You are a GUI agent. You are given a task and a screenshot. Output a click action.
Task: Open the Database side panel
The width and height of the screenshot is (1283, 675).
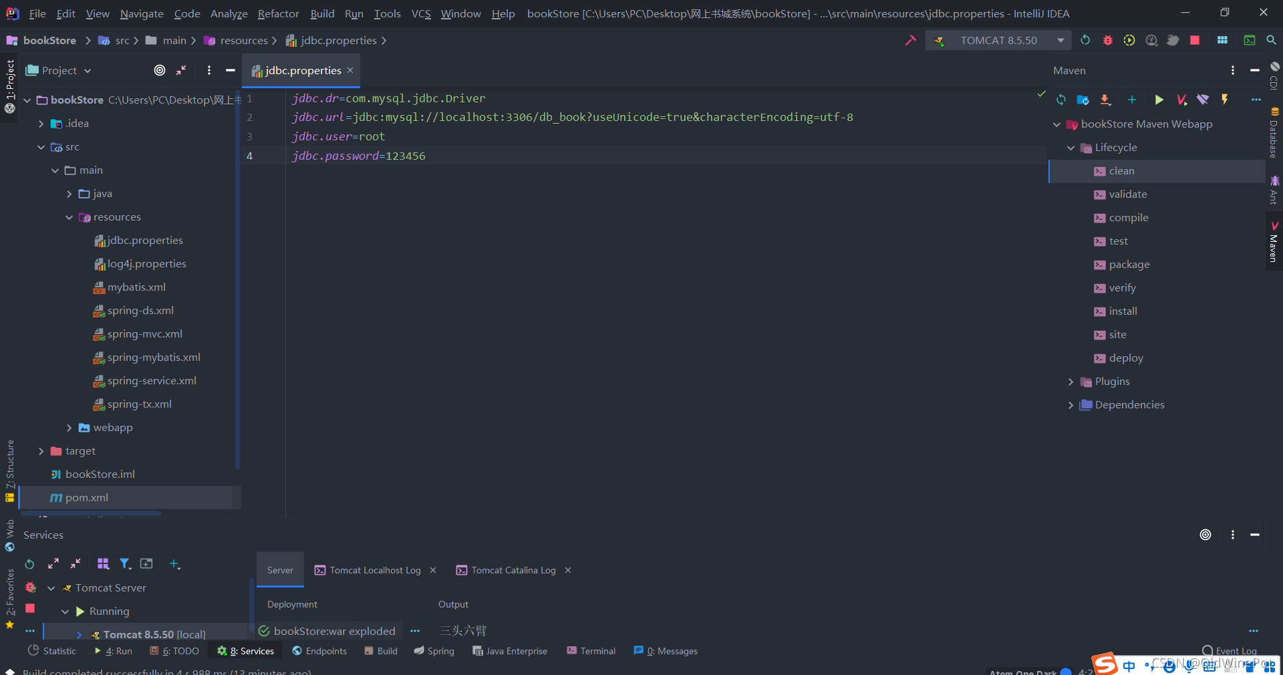1274,133
